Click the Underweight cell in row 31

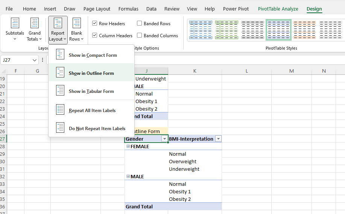click(x=195, y=169)
